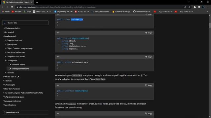Click the IWorkerQueue interface name in code

click(x=81, y=91)
